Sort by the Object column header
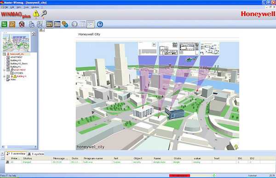Screen dimensions: 276x178 click(142, 158)
